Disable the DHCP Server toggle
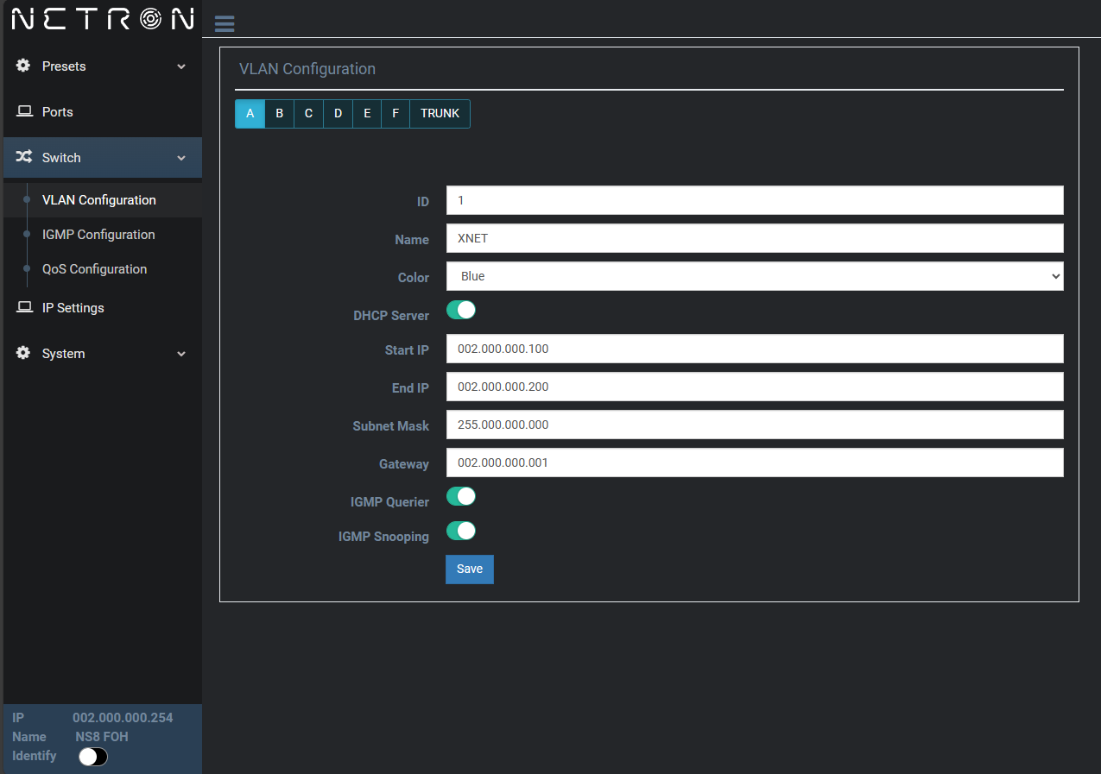This screenshot has width=1101, height=774. 461,310
